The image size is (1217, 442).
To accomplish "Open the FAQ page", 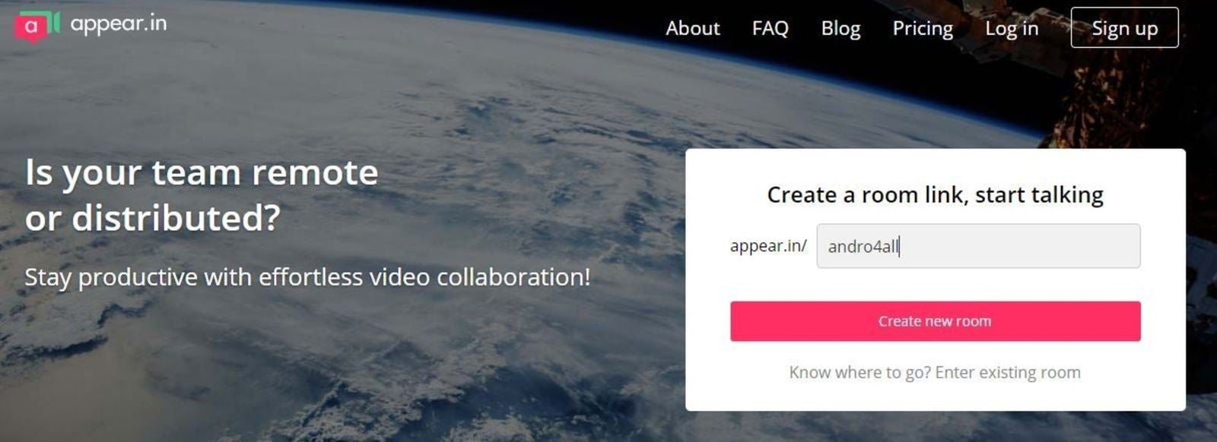I will click(770, 28).
